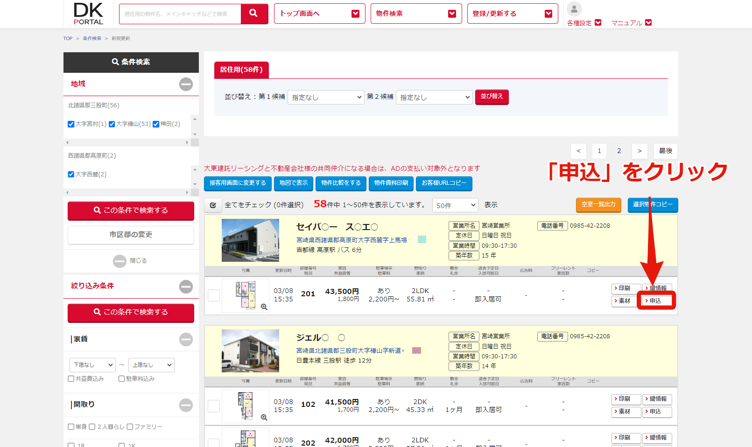The height and width of the screenshot is (447, 752).
Task: Enable the 共益費込み checkbox
Action: click(x=71, y=379)
